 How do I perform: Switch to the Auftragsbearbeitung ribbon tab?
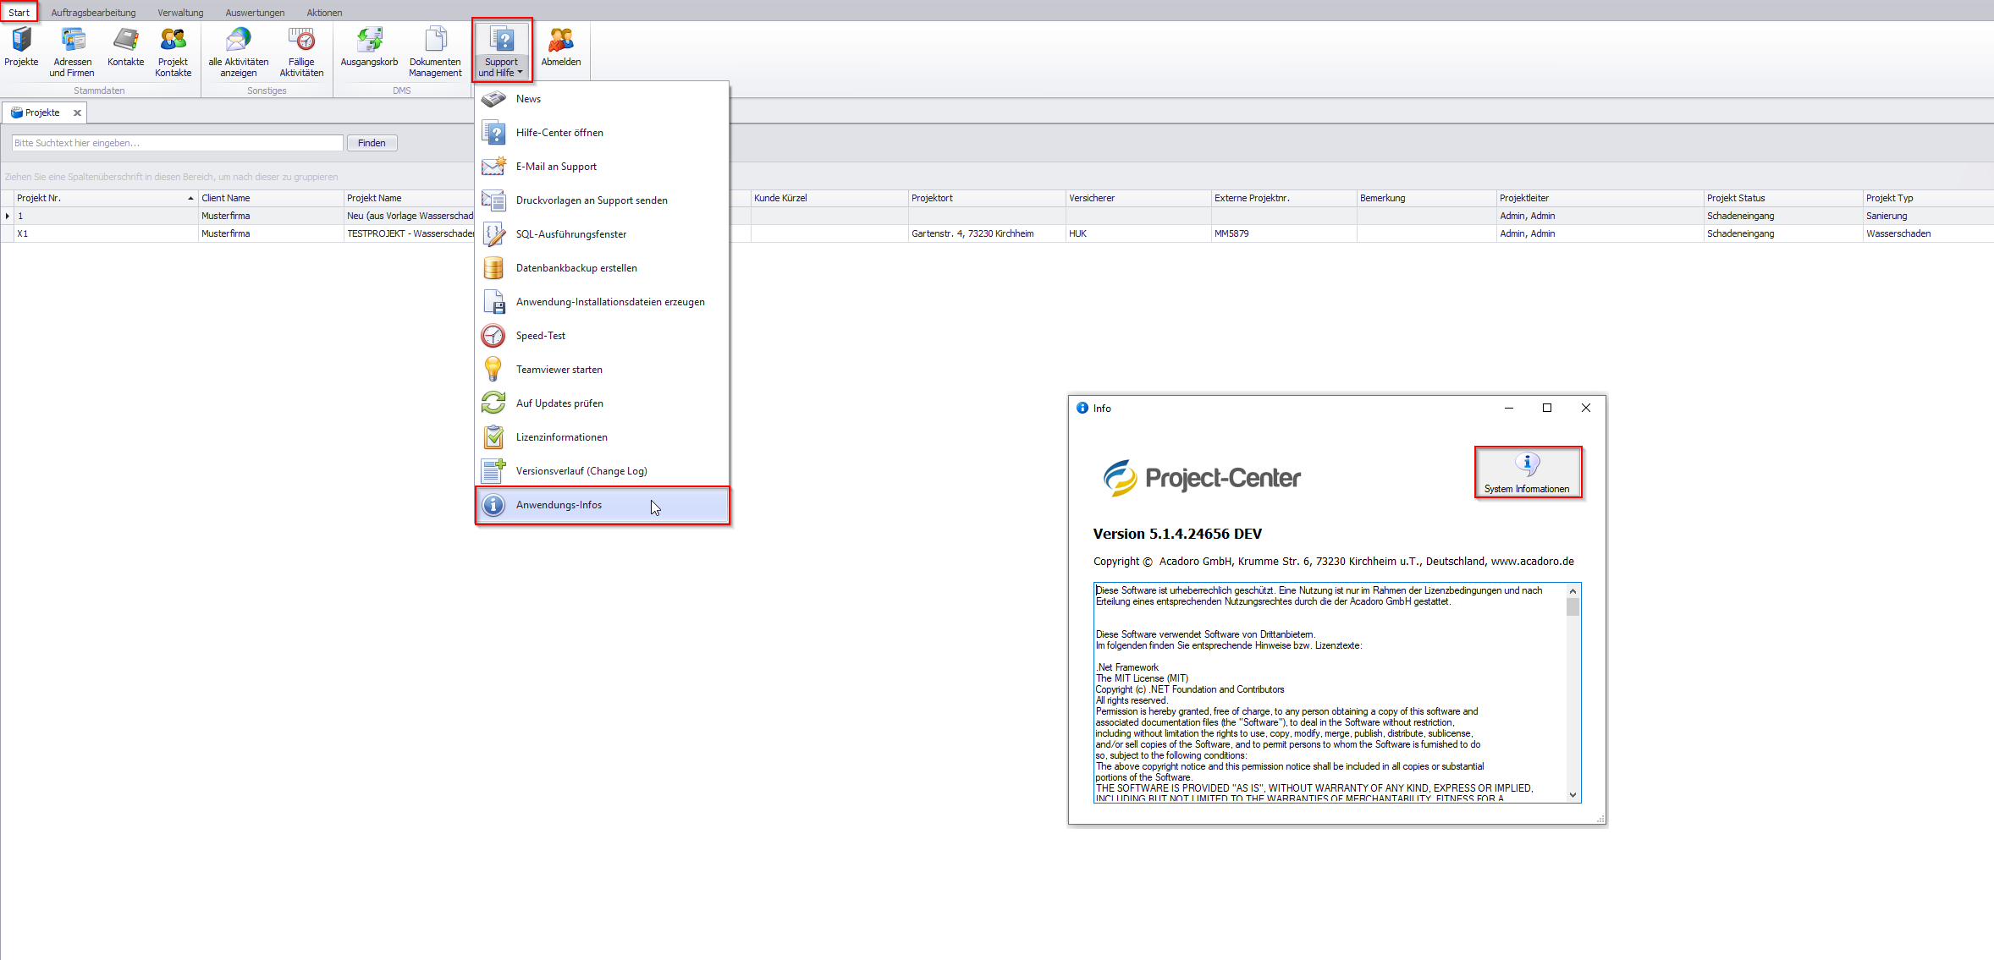point(93,13)
